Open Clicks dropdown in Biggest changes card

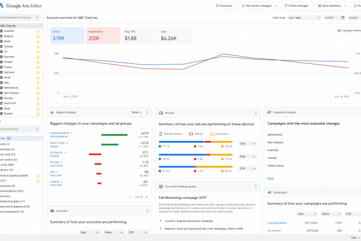(137, 112)
